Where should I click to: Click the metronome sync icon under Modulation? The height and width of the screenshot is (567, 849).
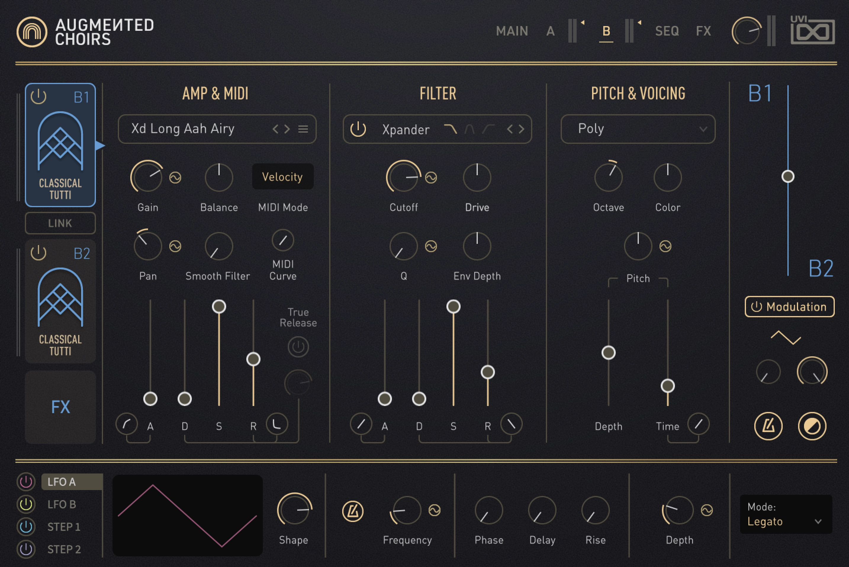tap(768, 426)
